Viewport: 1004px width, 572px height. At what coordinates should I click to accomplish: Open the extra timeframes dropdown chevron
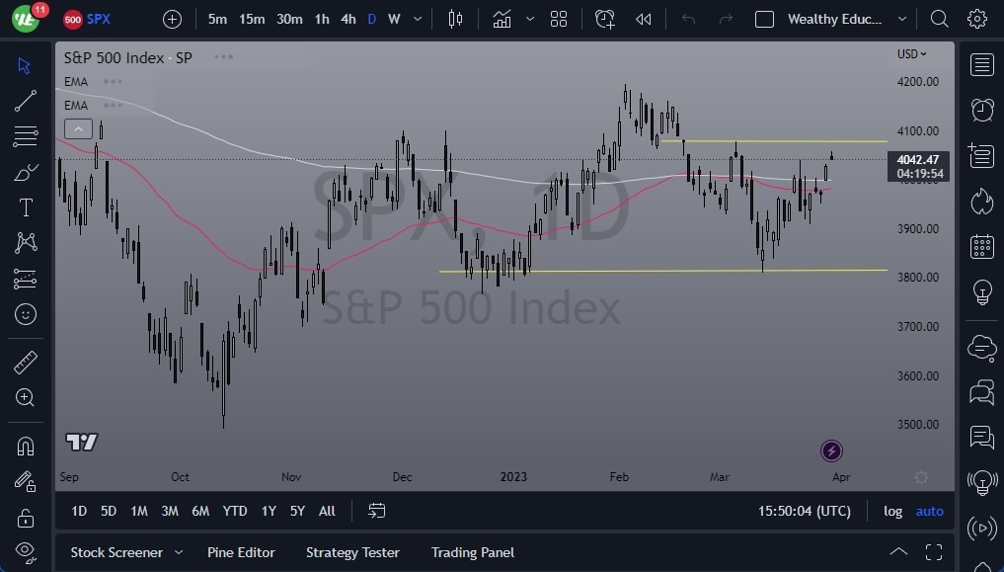417,19
